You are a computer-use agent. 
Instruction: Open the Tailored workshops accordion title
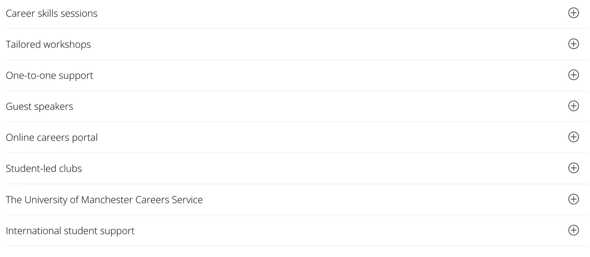click(x=48, y=45)
